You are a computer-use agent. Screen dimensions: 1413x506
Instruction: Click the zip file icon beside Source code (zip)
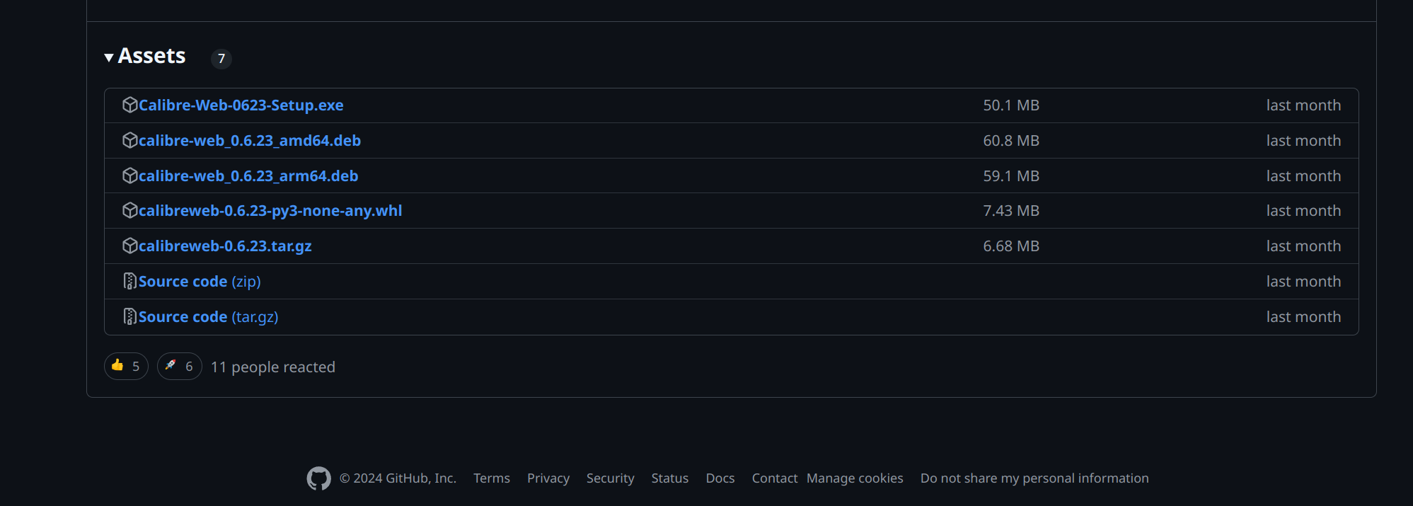pos(129,282)
